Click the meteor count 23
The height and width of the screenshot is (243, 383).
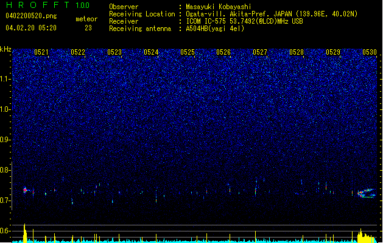pyautogui.click(x=88, y=28)
